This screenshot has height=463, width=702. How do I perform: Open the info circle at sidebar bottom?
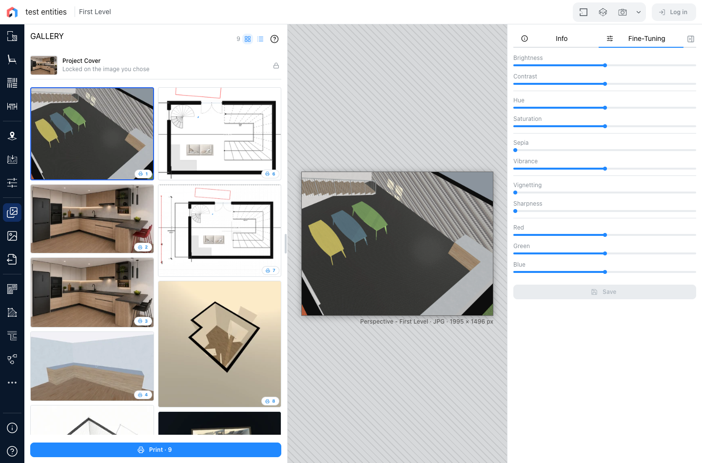pos(12,428)
